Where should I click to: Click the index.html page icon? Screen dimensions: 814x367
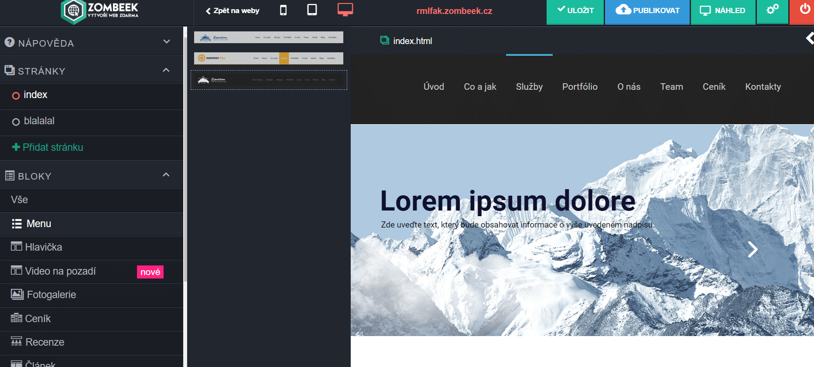click(384, 41)
